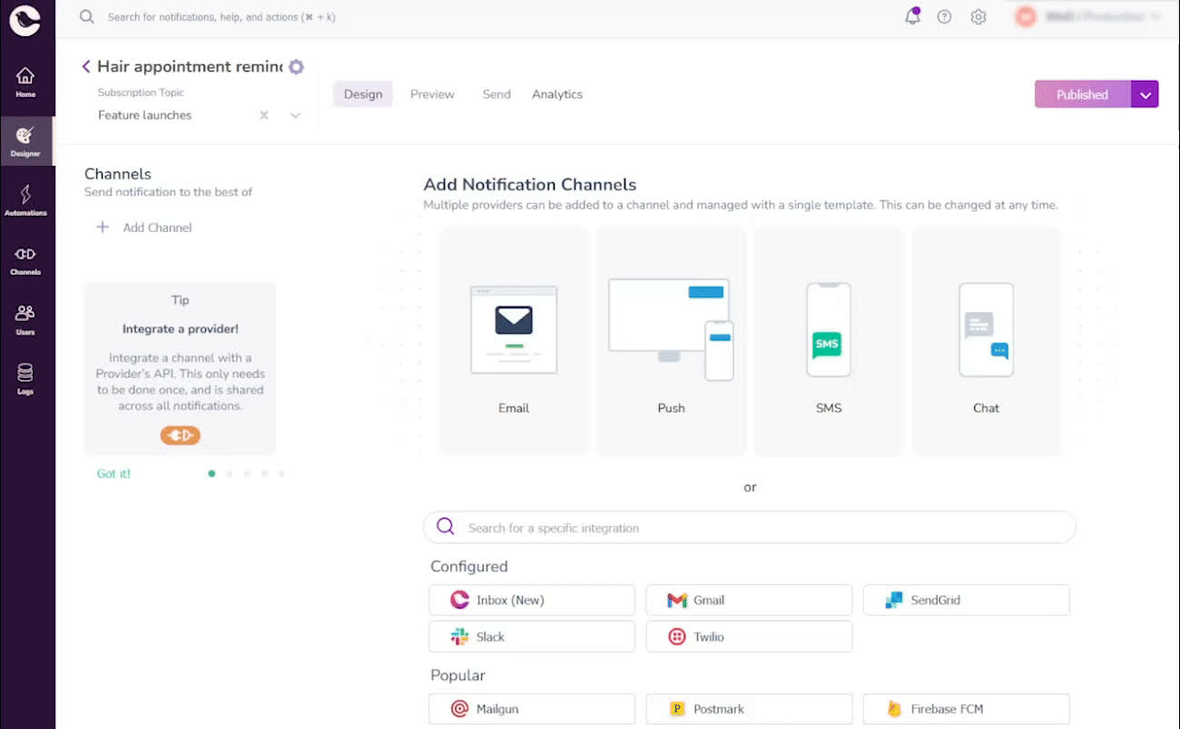Jump to the last tip pagination dot

pyautogui.click(x=281, y=473)
